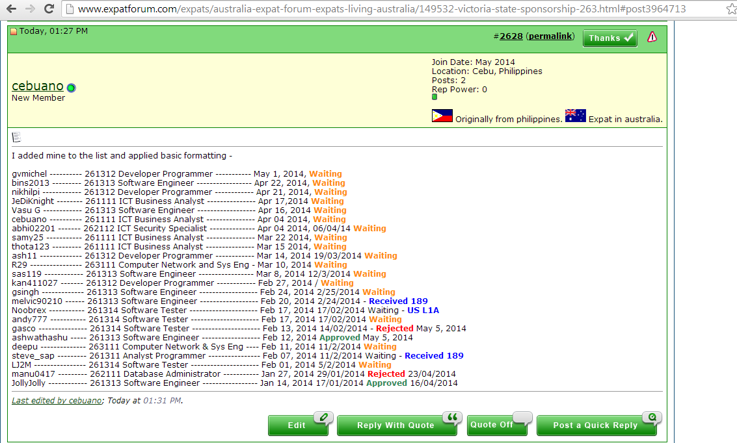737x443 pixels.
Task: Click the green Rep Power indicator bar
Action: pos(435,97)
